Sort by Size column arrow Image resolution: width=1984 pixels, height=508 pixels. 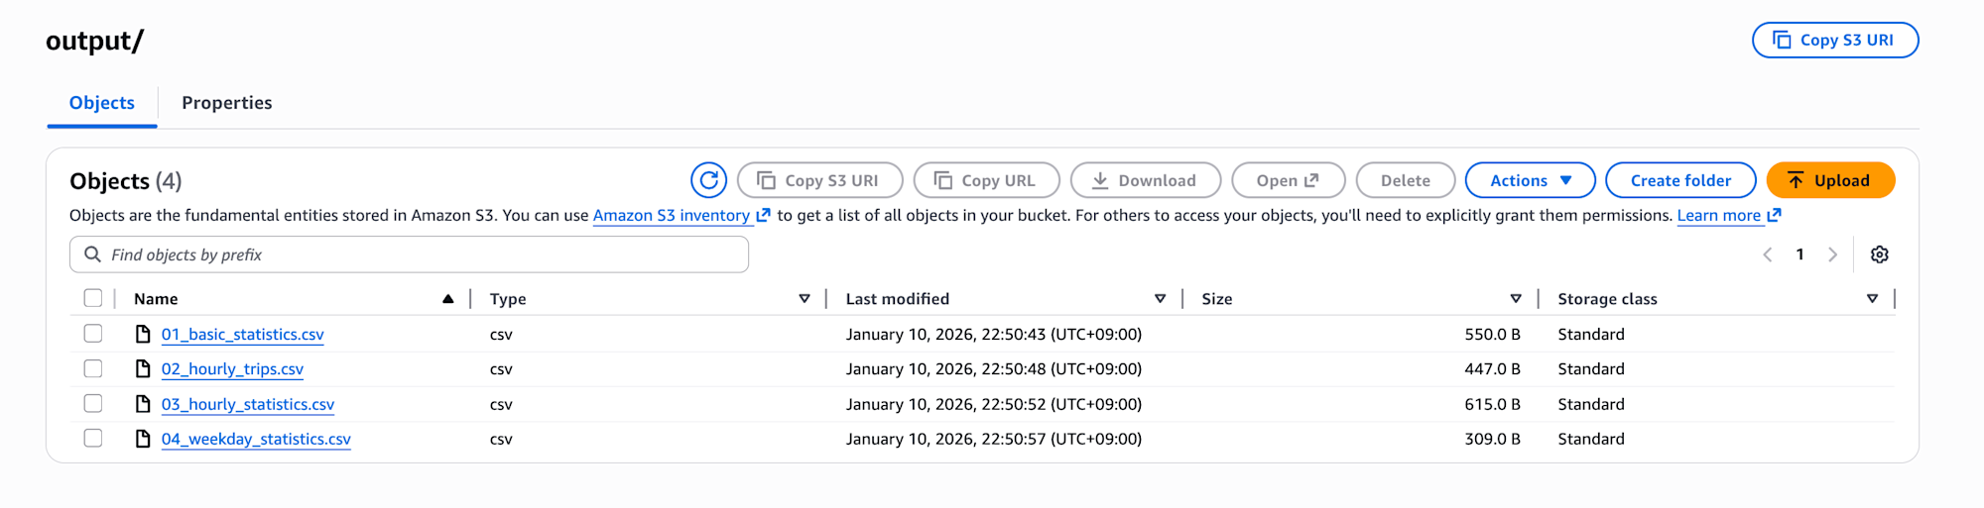coord(1515,298)
